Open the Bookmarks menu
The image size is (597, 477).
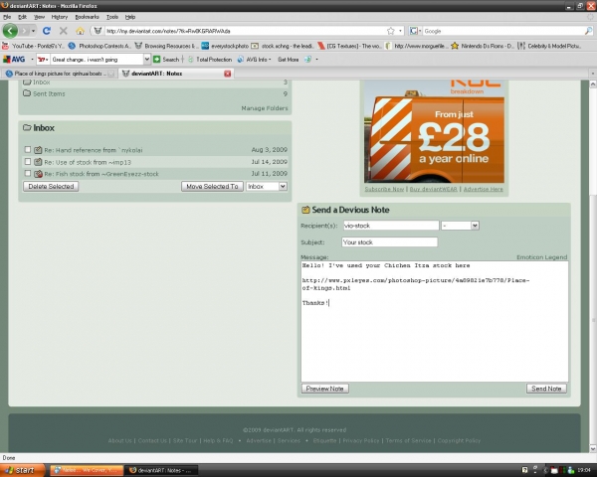[87, 17]
